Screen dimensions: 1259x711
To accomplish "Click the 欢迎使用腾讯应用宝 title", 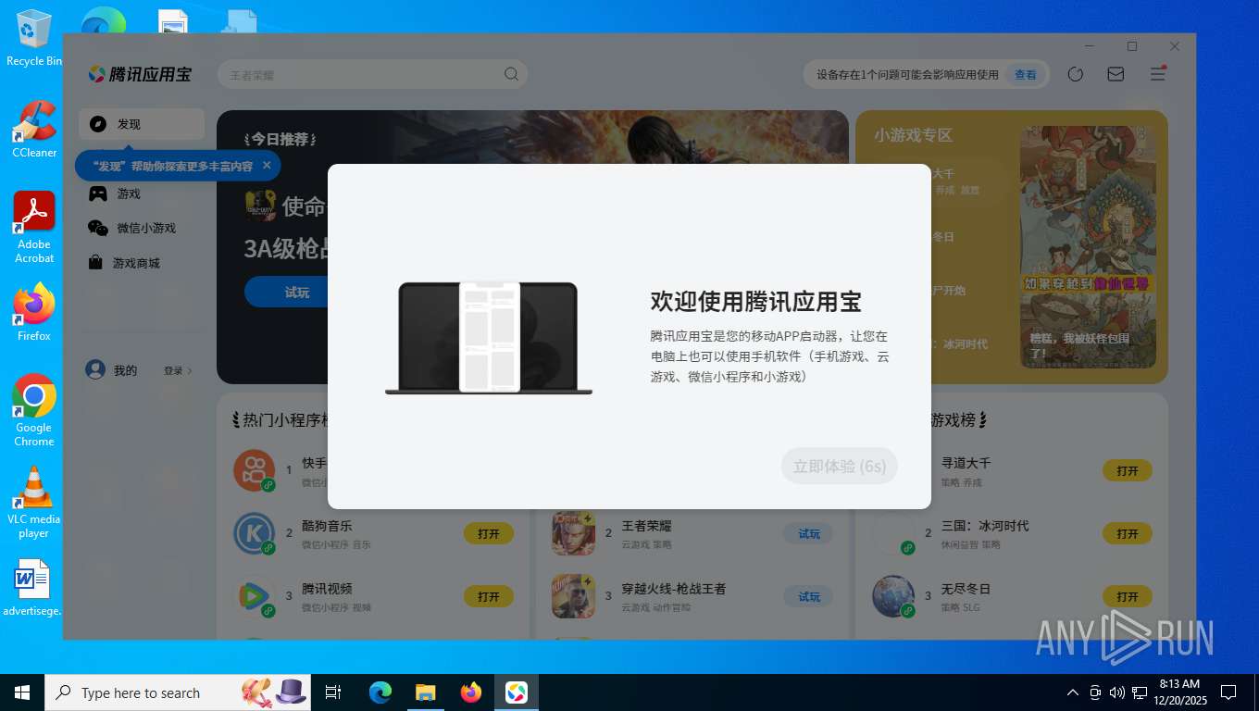I will [x=755, y=302].
